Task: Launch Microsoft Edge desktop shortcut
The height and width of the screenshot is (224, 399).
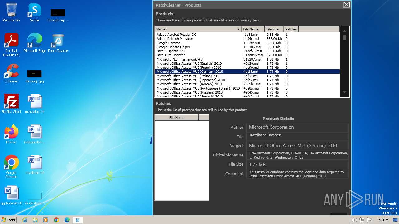Action: pyautogui.click(x=35, y=43)
